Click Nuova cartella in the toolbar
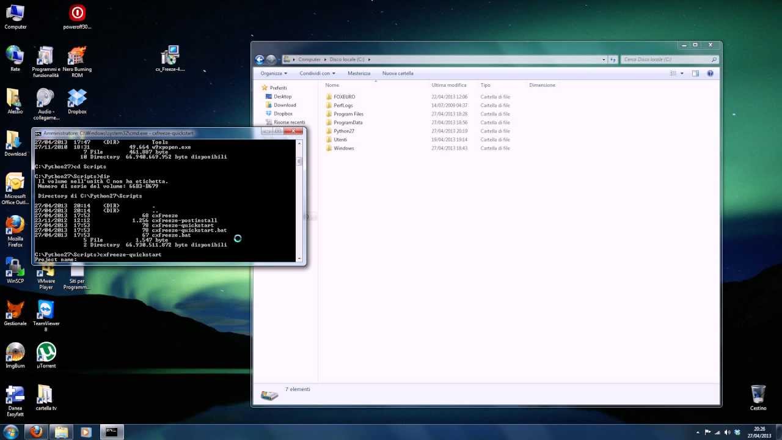This screenshot has width=782, height=440. click(x=398, y=73)
